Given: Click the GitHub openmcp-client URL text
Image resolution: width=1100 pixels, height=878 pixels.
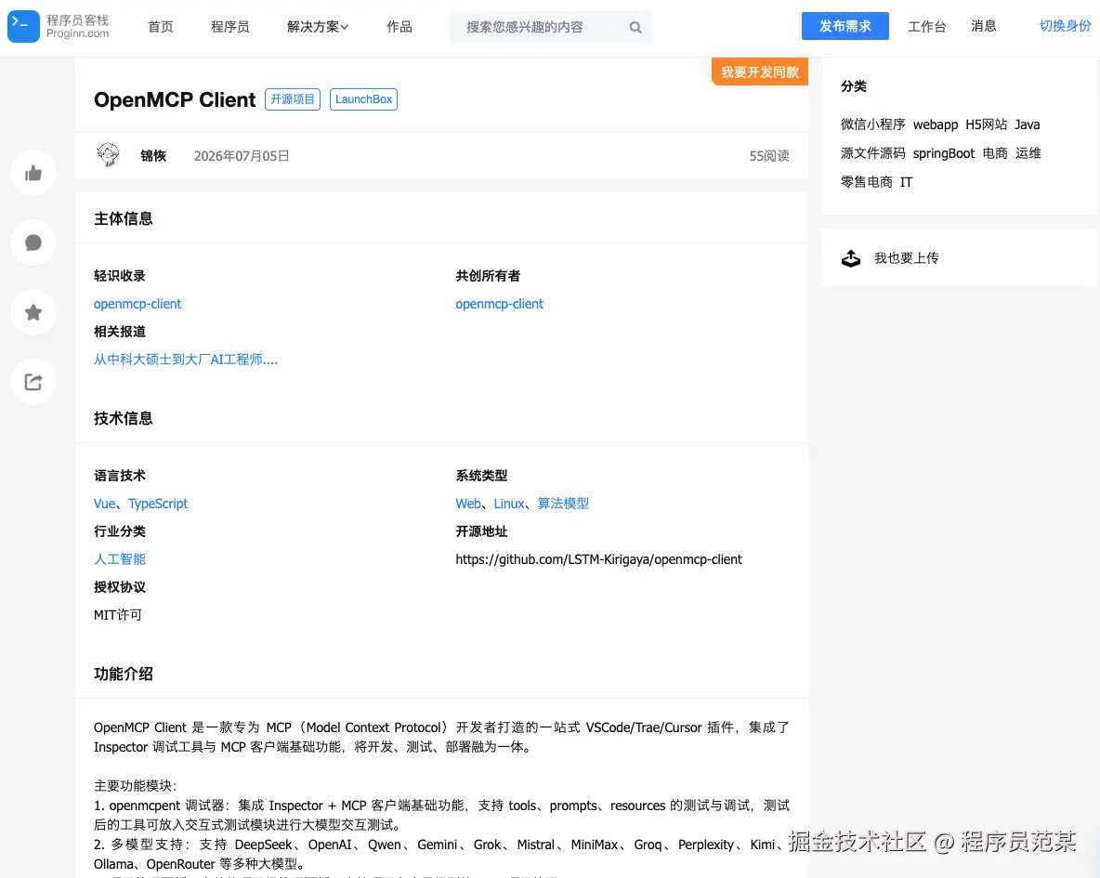Looking at the screenshot, I should coord(598,559).
